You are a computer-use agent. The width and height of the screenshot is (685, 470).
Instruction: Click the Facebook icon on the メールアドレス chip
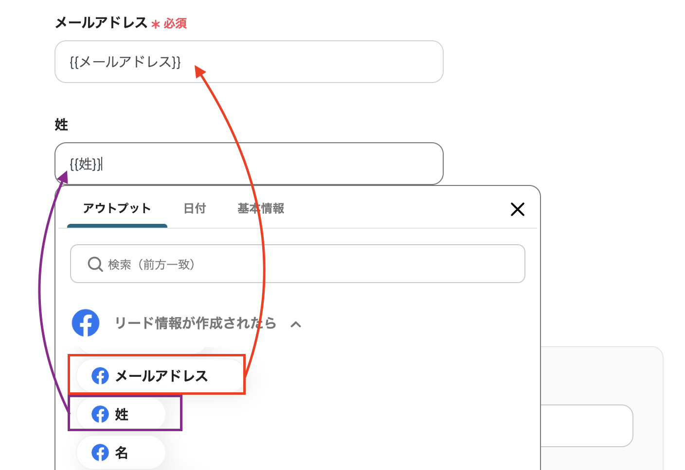(100, 376)
